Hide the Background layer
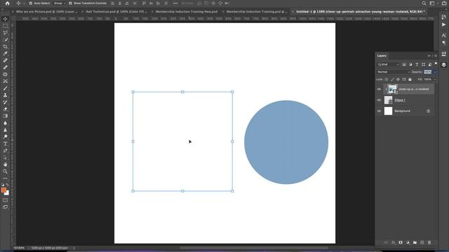Viewport: 449px width, 252px height. pyautogui.click(x=379, y=111)
